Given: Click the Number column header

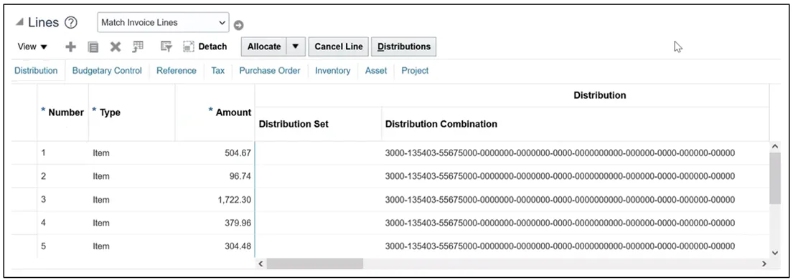Looking at the screenshot, I should (62, 112).
